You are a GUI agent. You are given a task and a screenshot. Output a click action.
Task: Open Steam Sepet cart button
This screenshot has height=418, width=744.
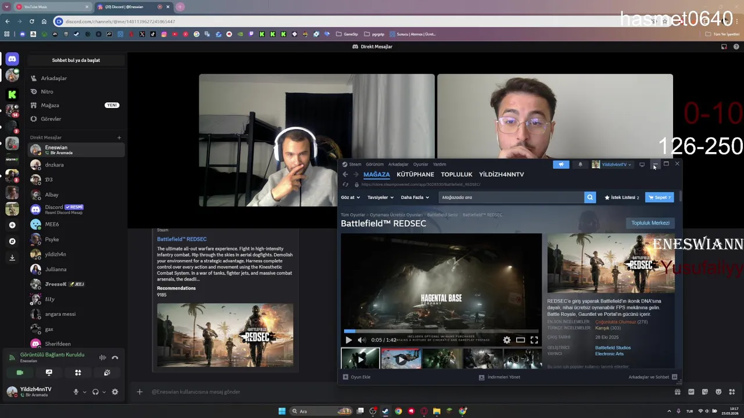(x=660, y=197)
